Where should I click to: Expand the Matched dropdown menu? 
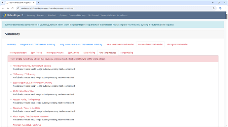53,15
